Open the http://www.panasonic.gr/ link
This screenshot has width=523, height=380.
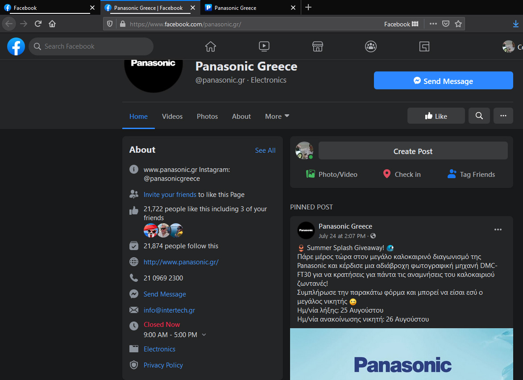(181, 262)
